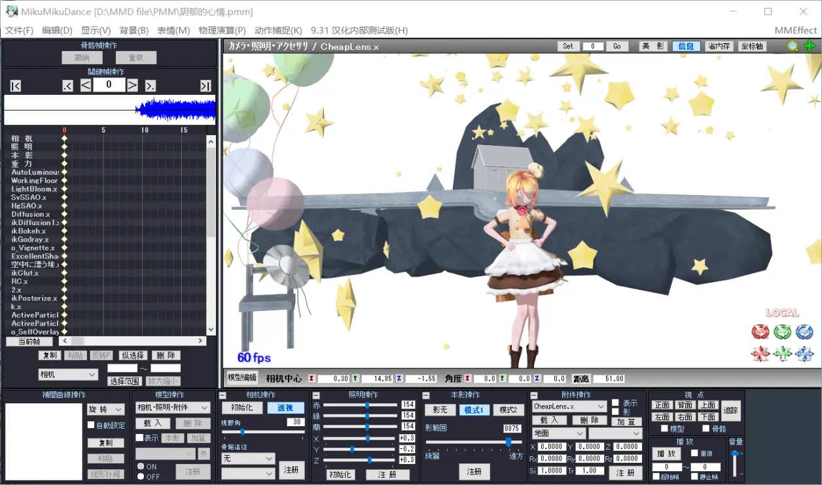The image size is (822, 485).
Task: Open the 物理演算(P) menu
Action: [x=223, y=30]
